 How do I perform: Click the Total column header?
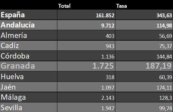64,6
